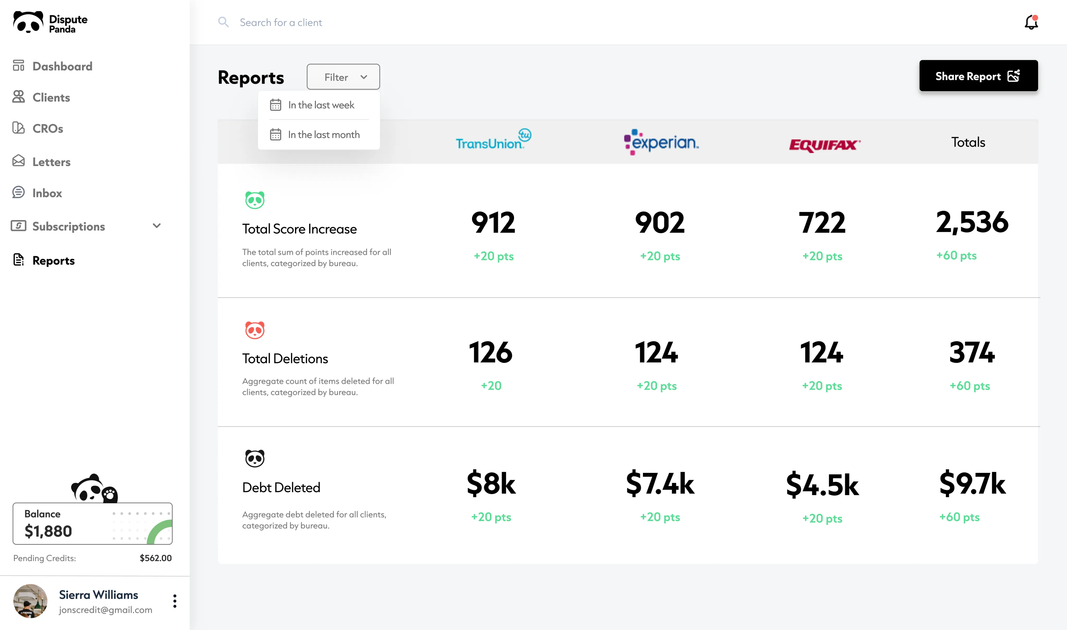Screen dimensions: 1067x630
Task: Click the jonscredit@gmail.com email text
Action: (106, 610)
